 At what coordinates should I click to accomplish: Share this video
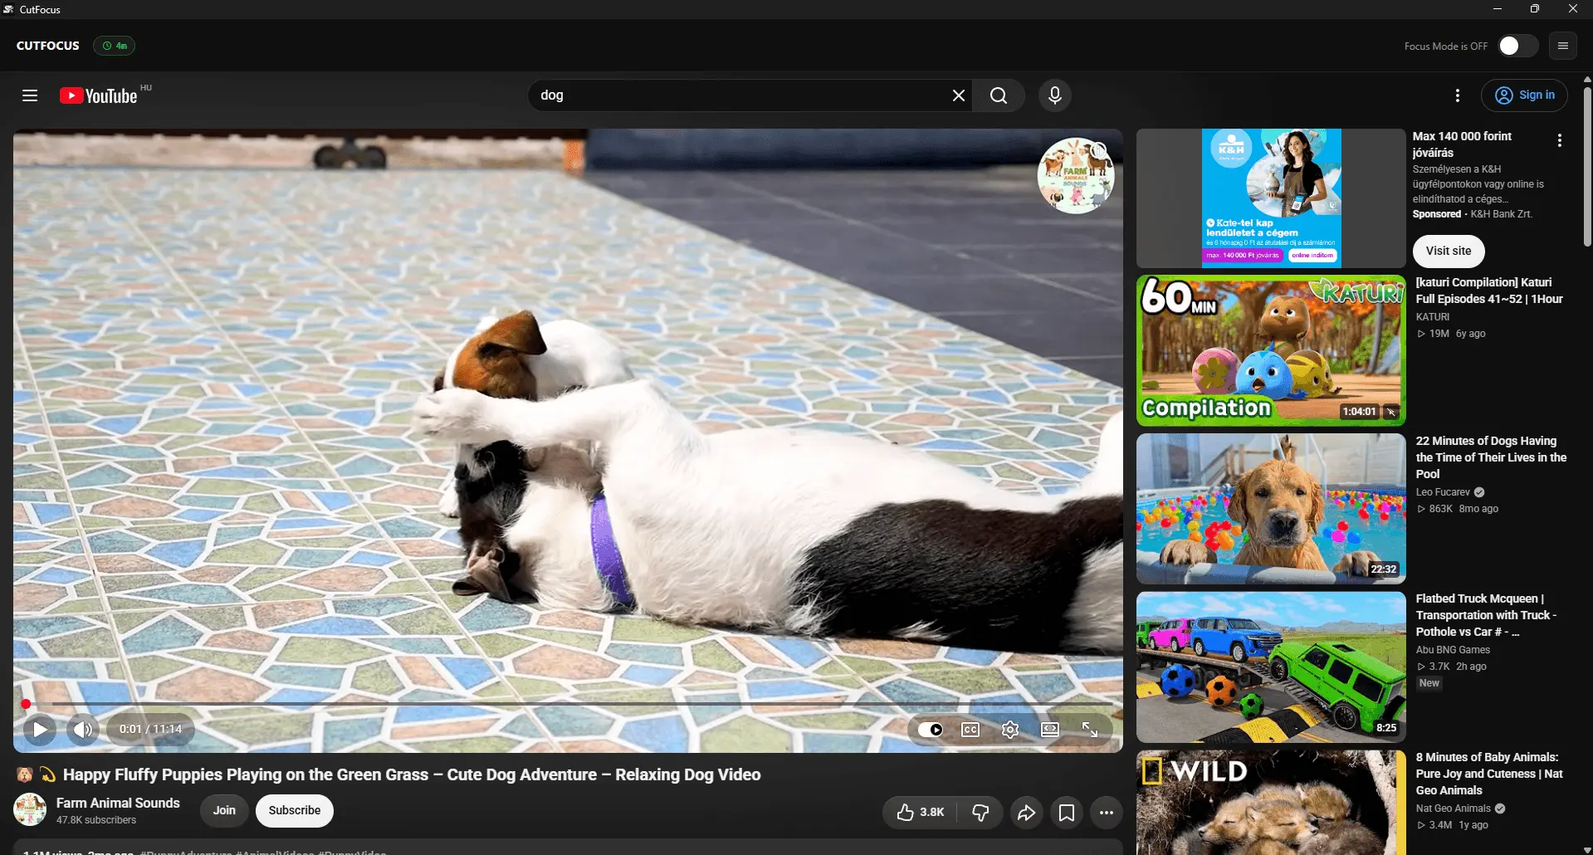tap(1027, 813)
